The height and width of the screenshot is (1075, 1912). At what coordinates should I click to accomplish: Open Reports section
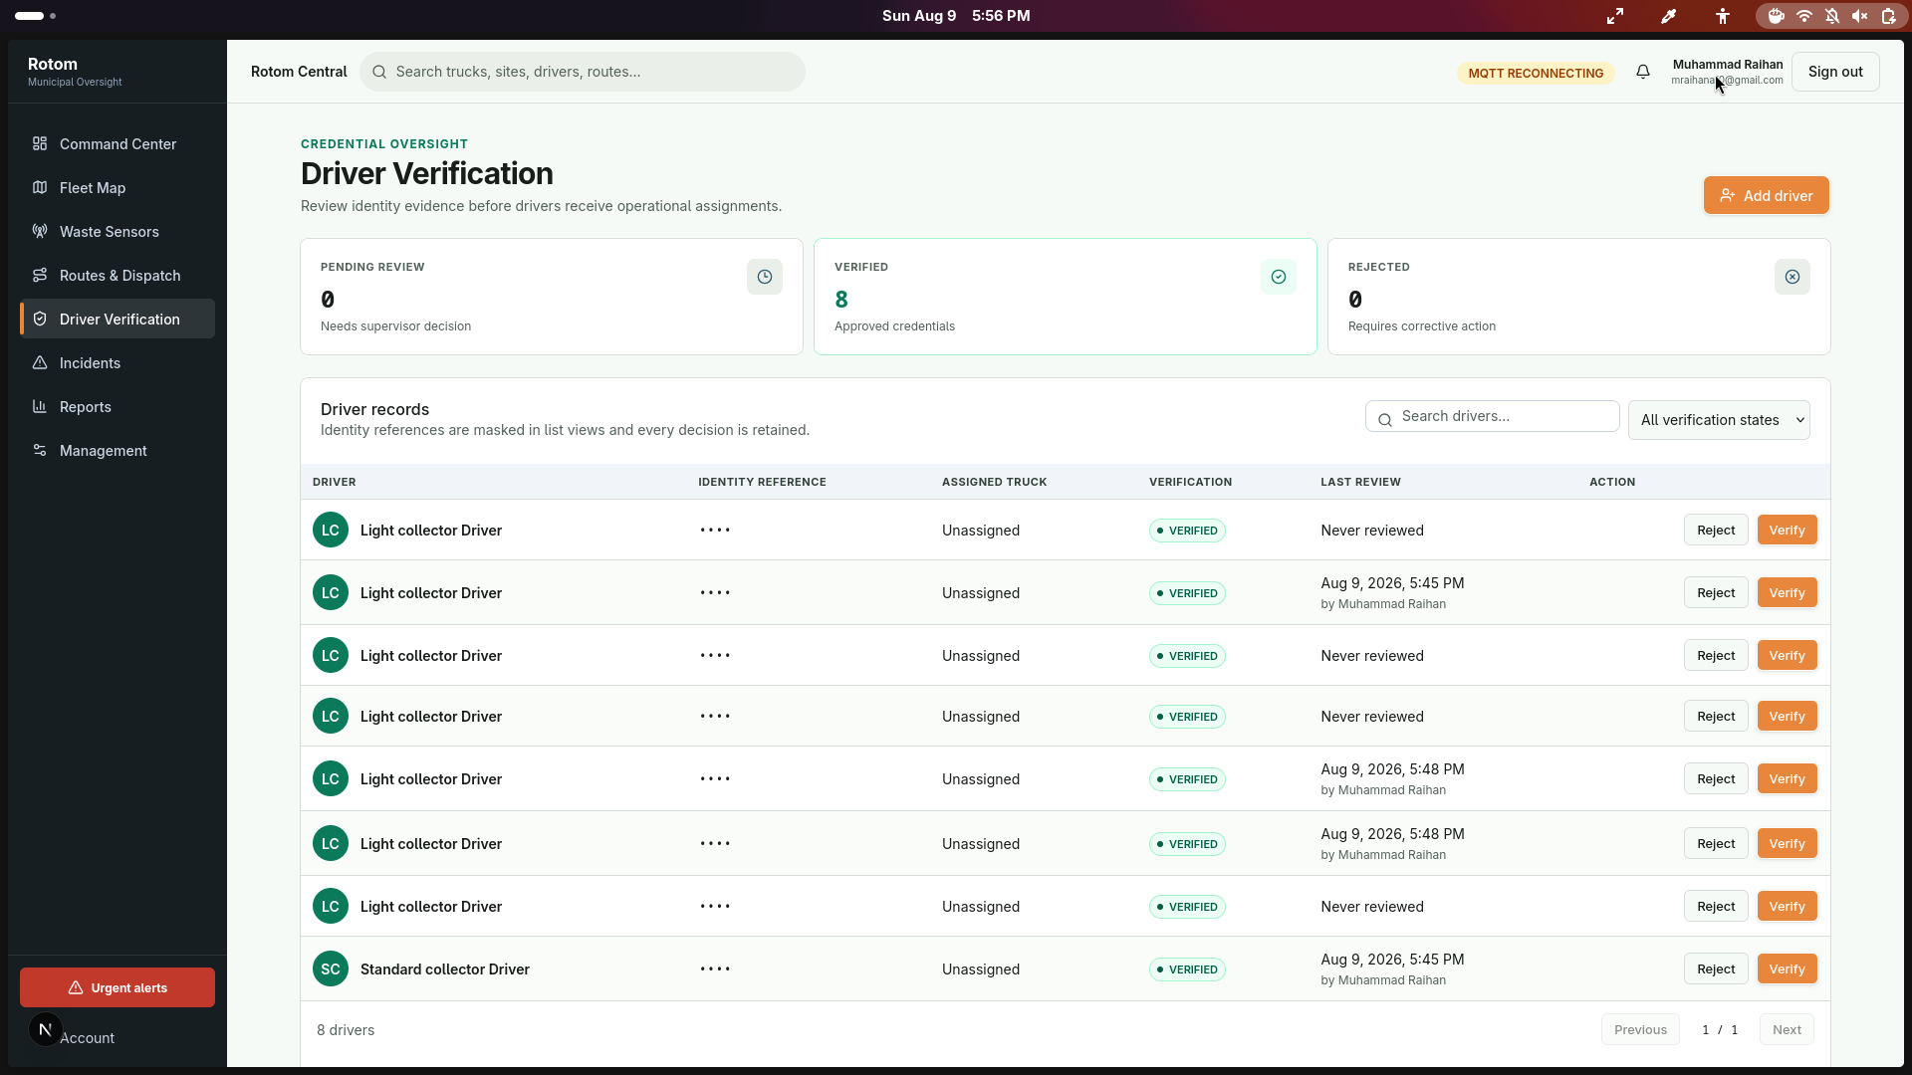point(118,406)
